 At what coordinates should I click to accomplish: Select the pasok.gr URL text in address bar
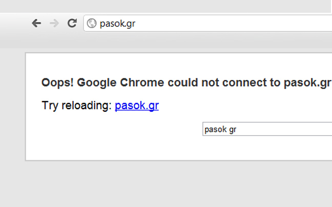(117, 24)
